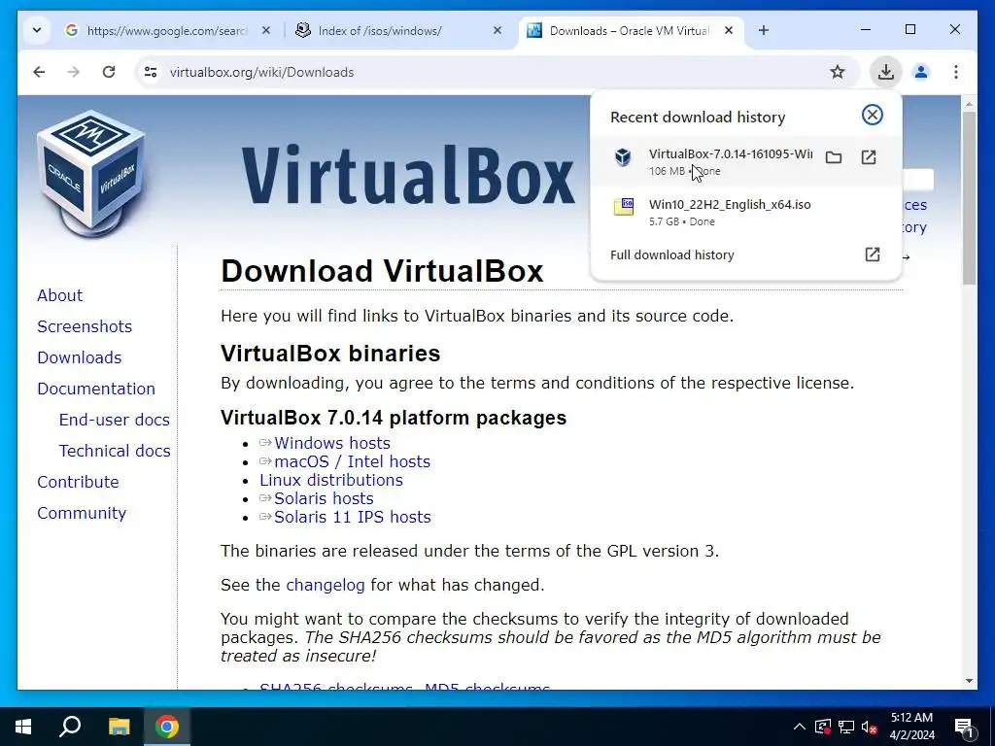Close the VirtualBox Downloads tab
This screenshot has width=995, height=746.
tap(729, 30)
